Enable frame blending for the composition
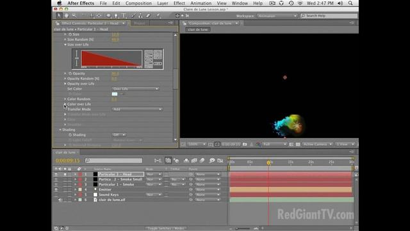Viewport: 410px width, 231px height. pos(194,160)
